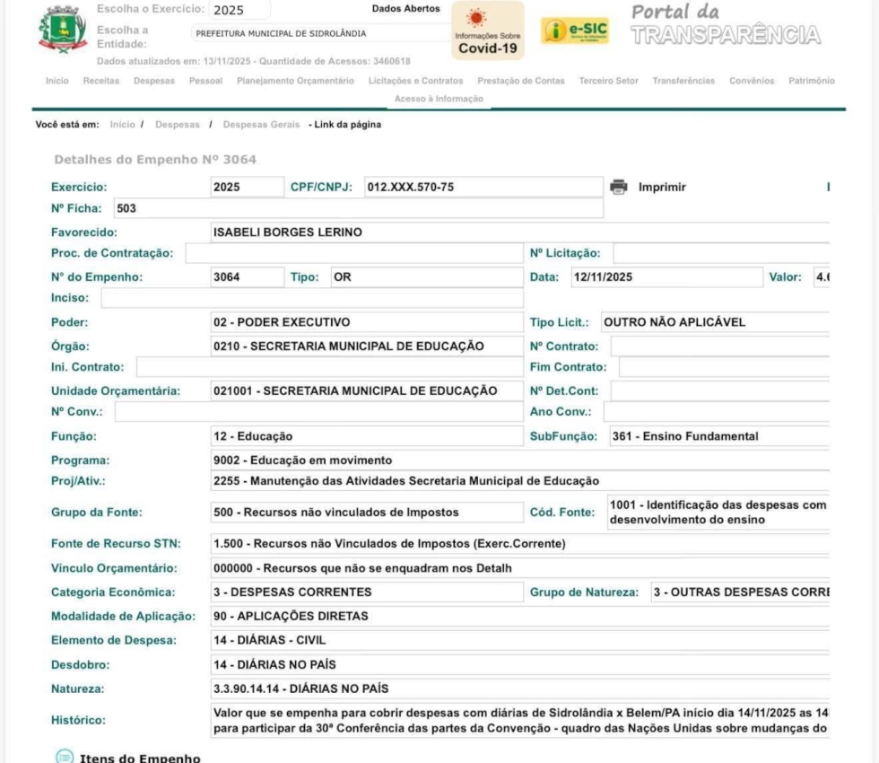Open the Despesas menu
The height and width of the screenshot is (763, 879).
[x=154, y=81]
